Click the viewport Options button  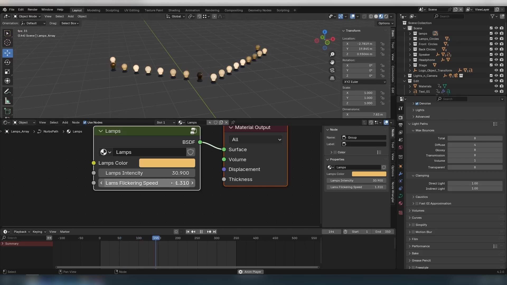386,23
